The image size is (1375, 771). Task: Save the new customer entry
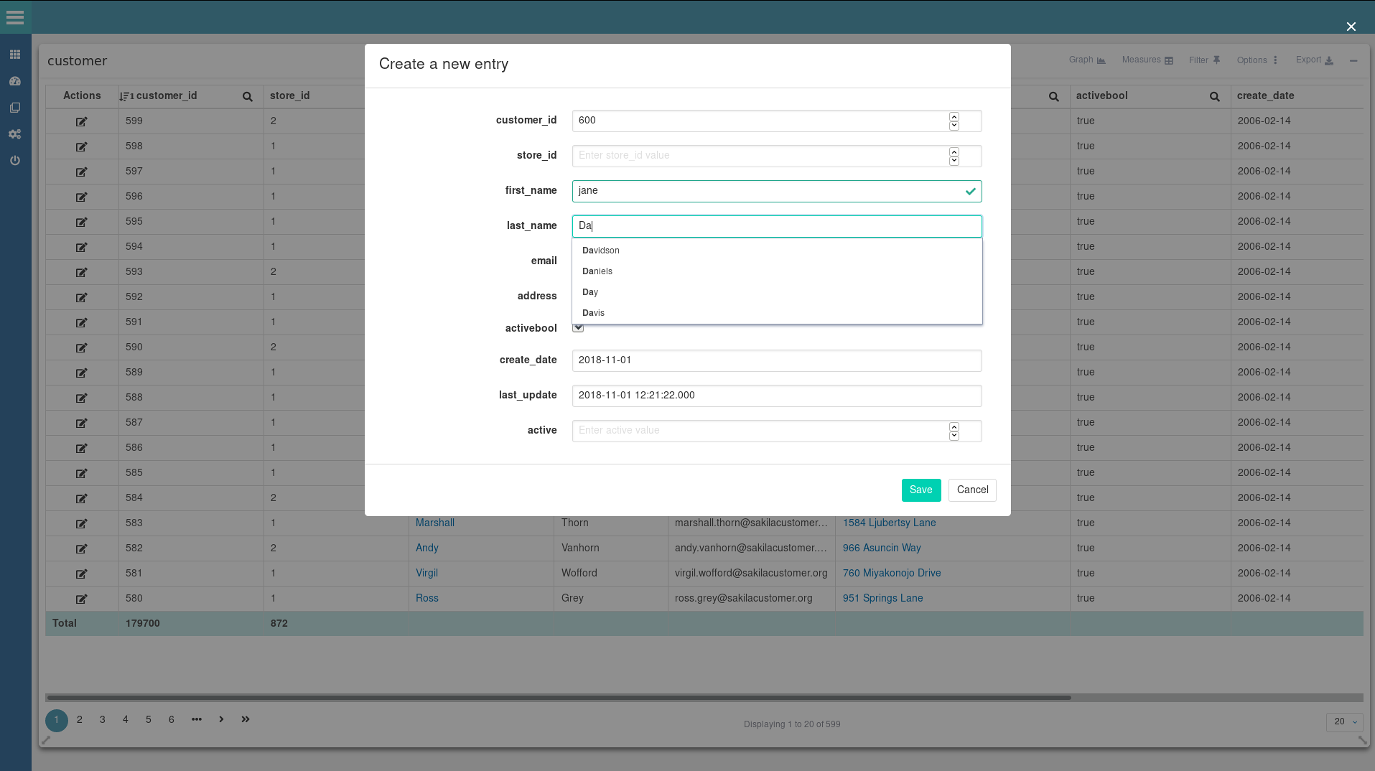point(921,490)
